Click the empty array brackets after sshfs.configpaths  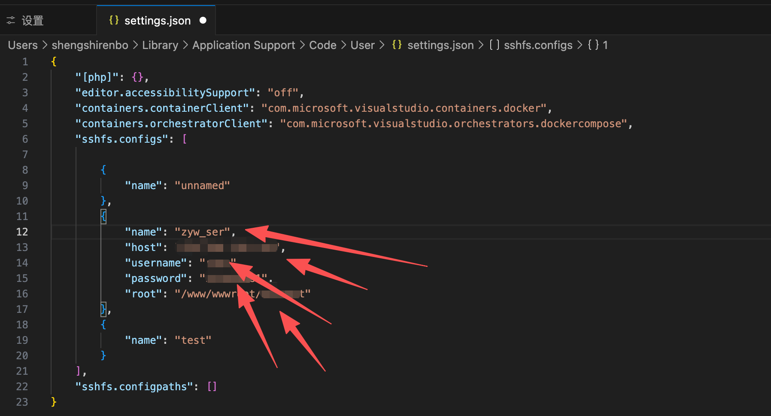[212, 387]
